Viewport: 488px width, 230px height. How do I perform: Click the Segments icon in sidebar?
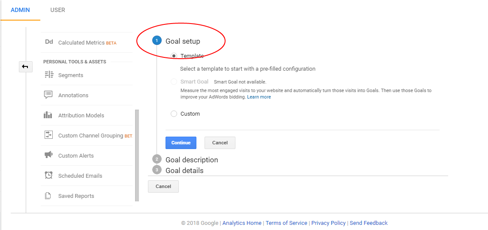48,75
